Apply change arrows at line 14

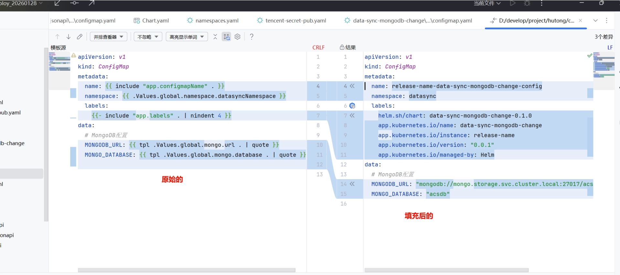[352, 184]
